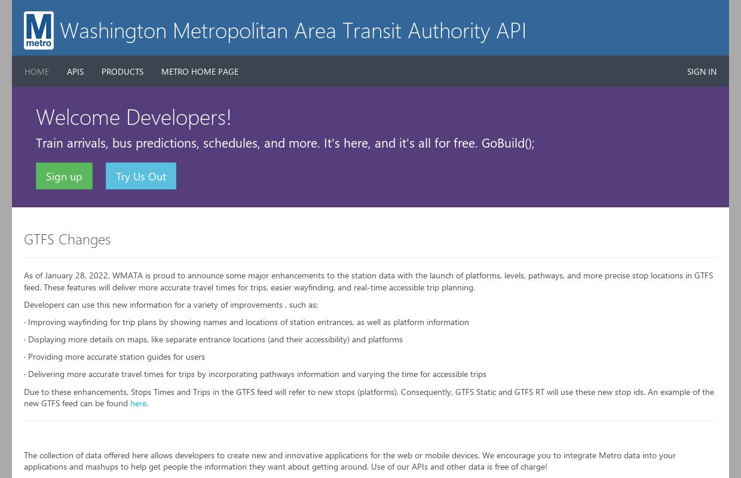The image size is (741, 478).
Task: Click Sign In in the navigation bar
Action: tap(702, 72)
